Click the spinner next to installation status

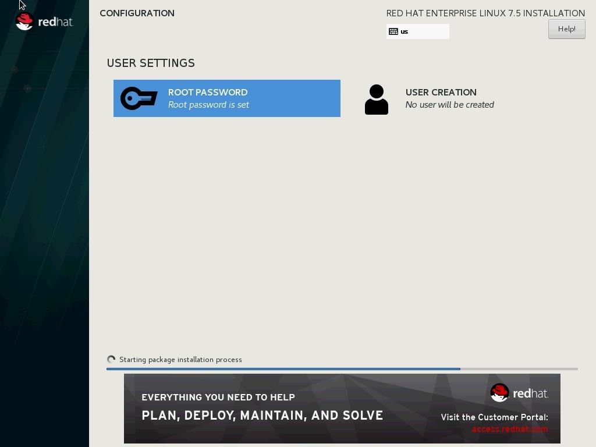[x=111, y=359]
